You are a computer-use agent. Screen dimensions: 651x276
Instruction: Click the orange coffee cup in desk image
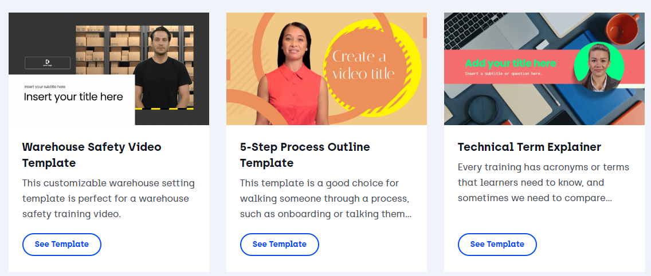622,28
